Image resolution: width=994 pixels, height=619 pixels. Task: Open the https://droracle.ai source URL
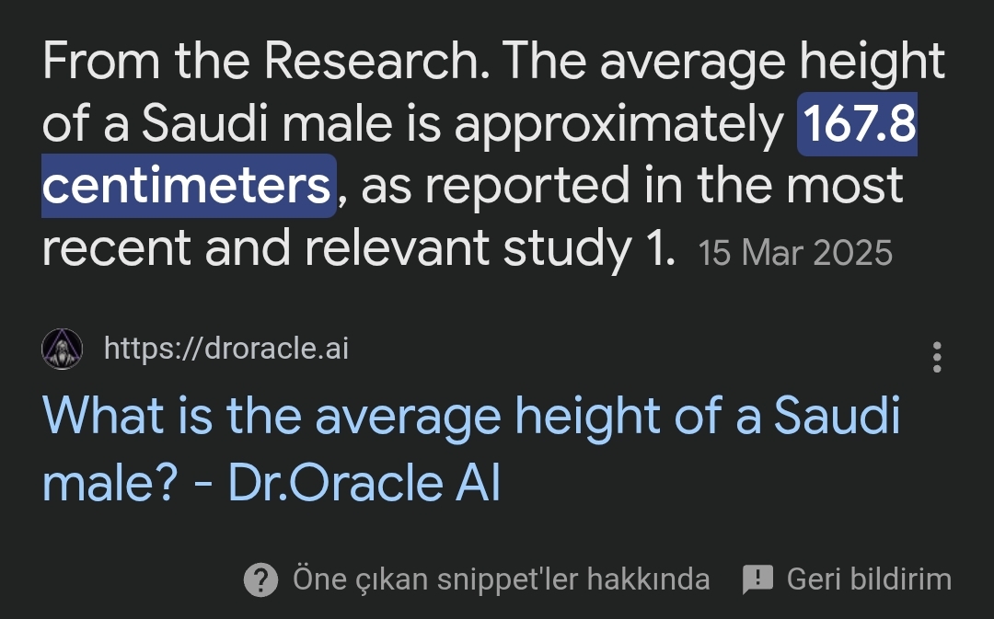pos(226,348)
